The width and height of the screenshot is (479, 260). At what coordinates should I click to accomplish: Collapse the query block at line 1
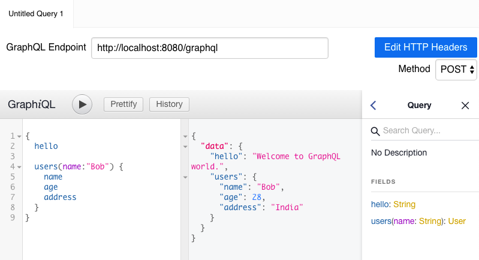click(19, 136)
